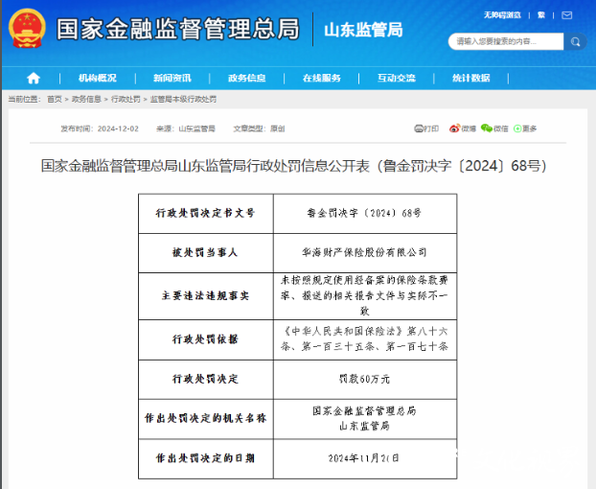Viewport: 596px width, 489px height.
Task: Click decision date cell 2024年11月
Action: pyautogui.click(x=365, y=458)
